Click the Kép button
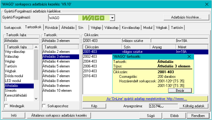This screenshot has height=120, width=212. (94, 106)
